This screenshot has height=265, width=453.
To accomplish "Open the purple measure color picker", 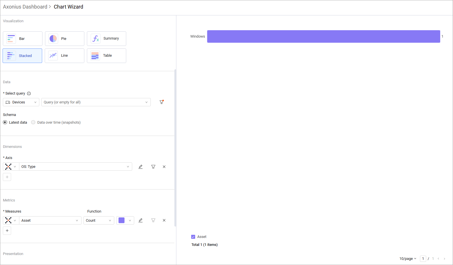I will pos(125,220).
